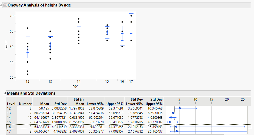Select the highest data point for age 12
This screenshot has height=135, width=254.
tap(28, 28)
